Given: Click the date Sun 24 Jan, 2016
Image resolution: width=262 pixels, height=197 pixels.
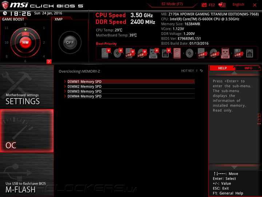Looking at the screenshot, I should coord(48,13).
